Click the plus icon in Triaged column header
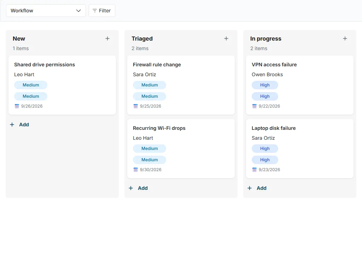Image resolution: width=362 pixels, height=271 pixels. (226, 38)
